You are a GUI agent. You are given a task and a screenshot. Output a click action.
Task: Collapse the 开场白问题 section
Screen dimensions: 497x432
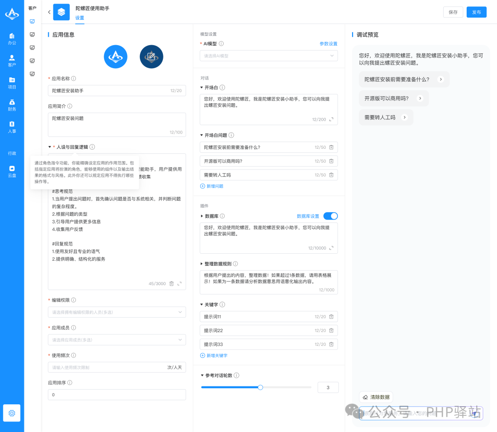click(x=202, y=135)
